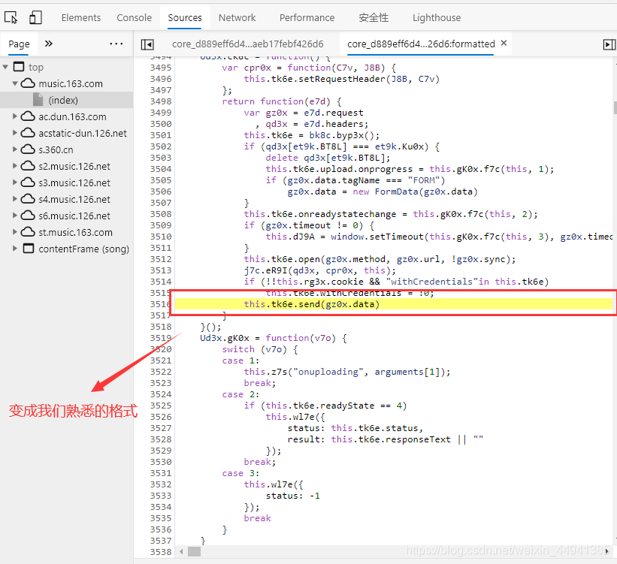Select the (index) file in the tree
The height and width of the screenshot is (564, 617).
coord(66,101)
